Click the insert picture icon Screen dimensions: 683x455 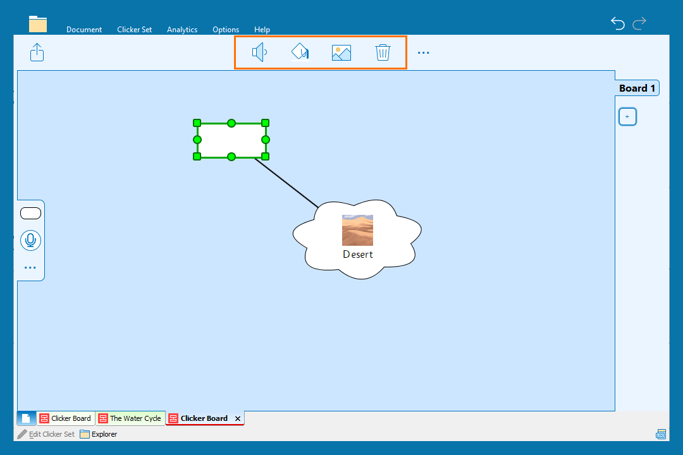[x=341, y=52]
